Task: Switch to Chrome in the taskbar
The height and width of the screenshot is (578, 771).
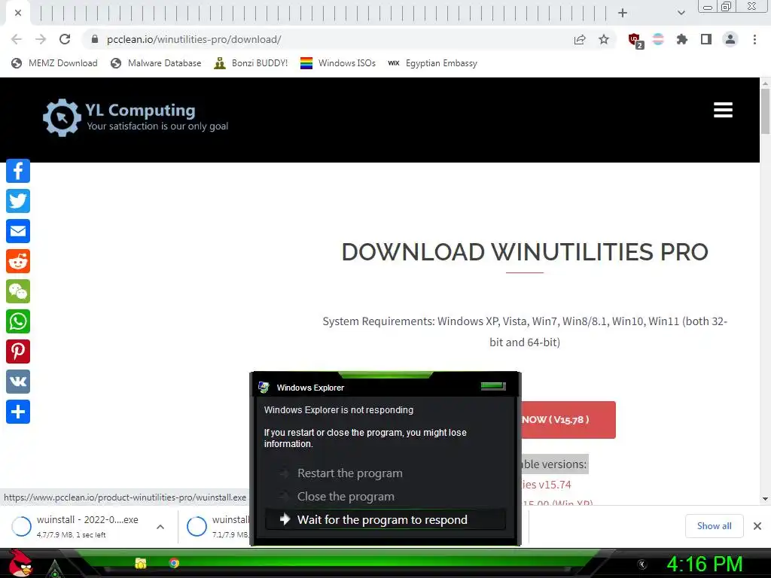Action: click(174, 563)
